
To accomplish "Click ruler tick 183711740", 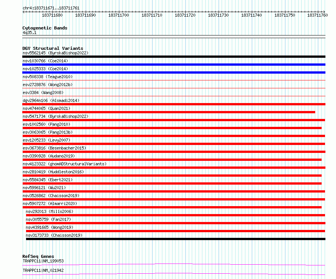I will pyautogui.click(x=251, y=15).
